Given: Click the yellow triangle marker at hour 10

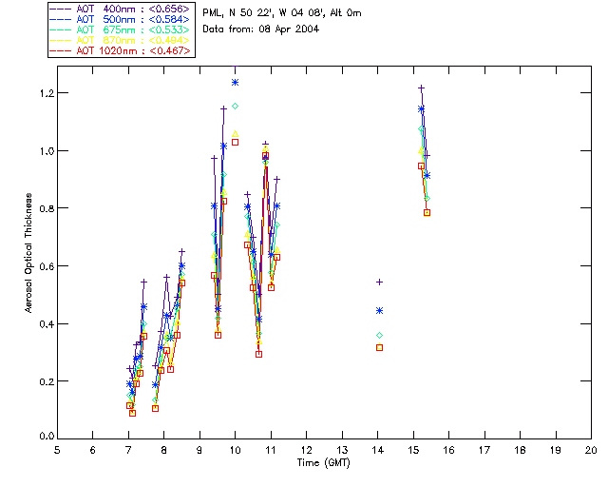Looking at the screenshot, I should pyautogui.click(x=235, y=134).
